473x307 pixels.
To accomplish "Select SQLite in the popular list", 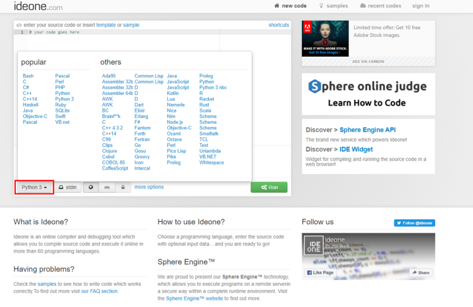I will [x=63, y=111].
